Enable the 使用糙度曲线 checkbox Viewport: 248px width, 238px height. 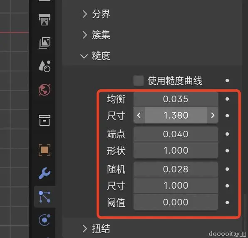click(x=139, y=81)
